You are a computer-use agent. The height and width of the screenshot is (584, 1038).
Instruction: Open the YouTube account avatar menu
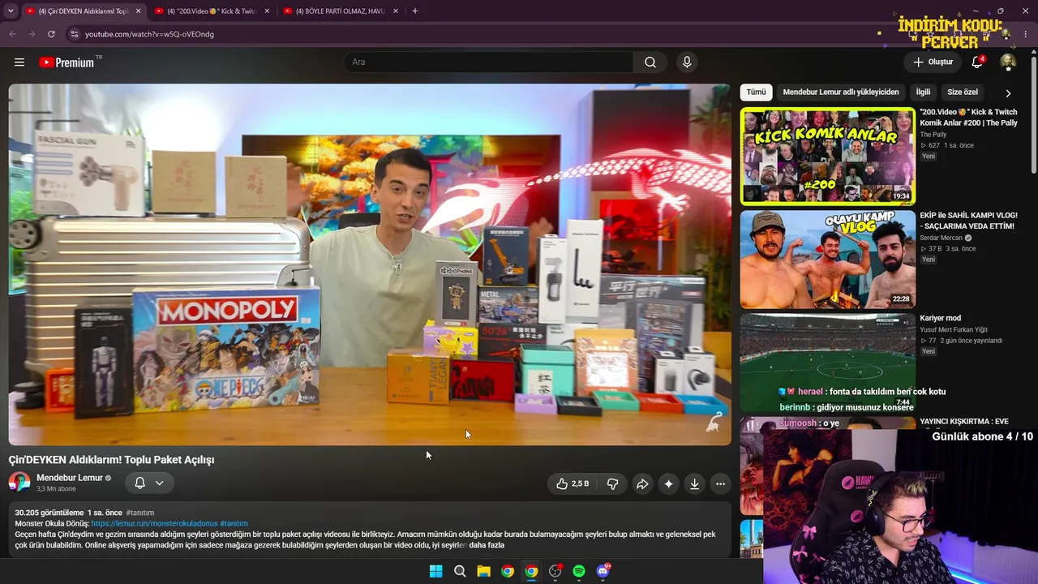click(x=1008, y=62)
